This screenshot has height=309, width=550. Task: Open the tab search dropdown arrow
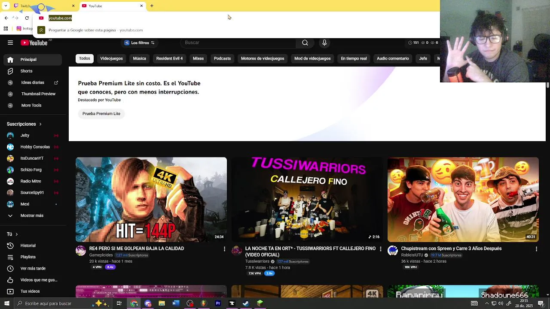pyautogui.click(x=6, y=6)
